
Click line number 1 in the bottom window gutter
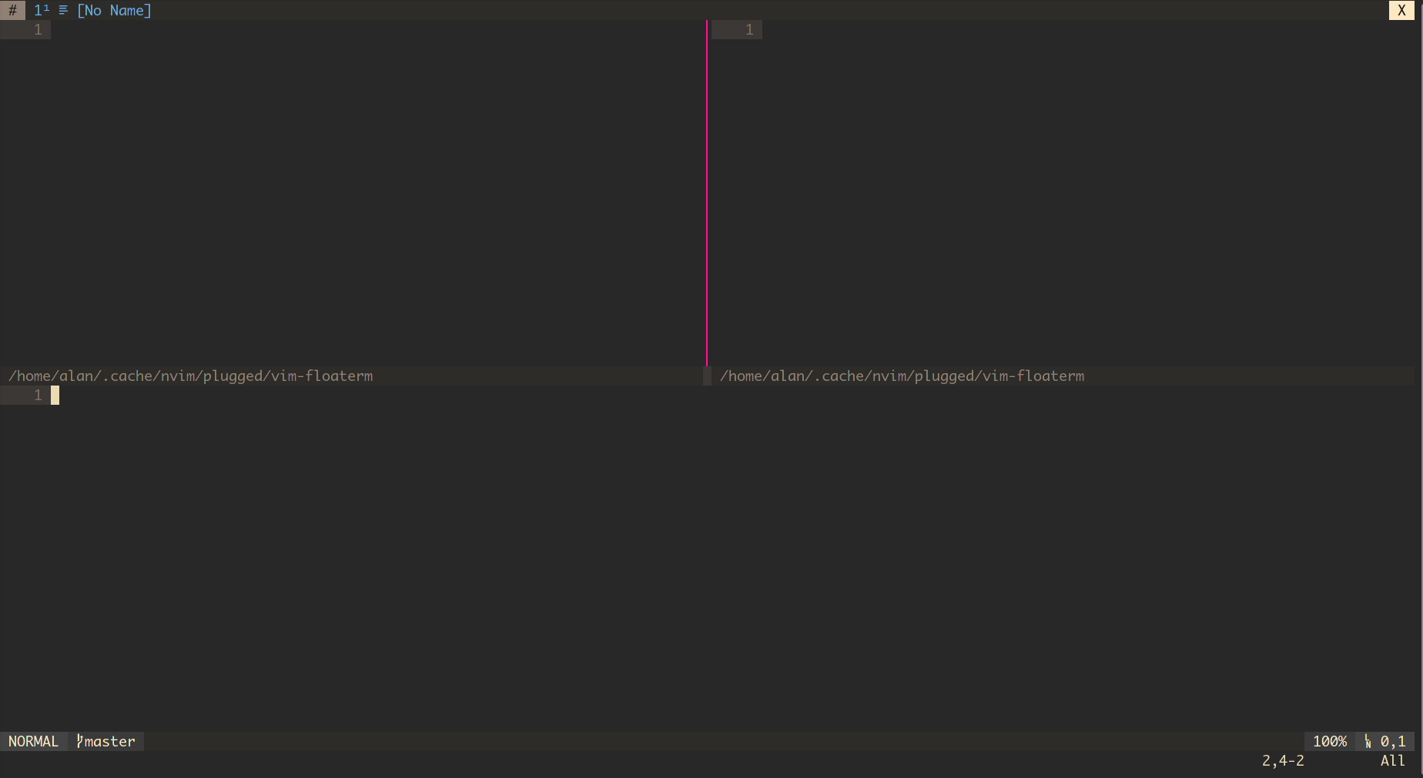[38, 394]
